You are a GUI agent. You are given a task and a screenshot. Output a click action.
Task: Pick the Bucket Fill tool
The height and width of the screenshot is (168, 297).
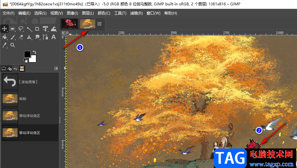tap(4, 37)
